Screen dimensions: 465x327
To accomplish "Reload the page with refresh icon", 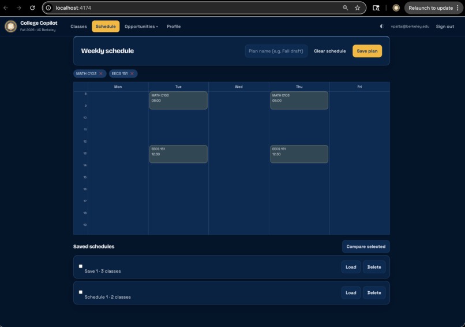I will 32,8.
